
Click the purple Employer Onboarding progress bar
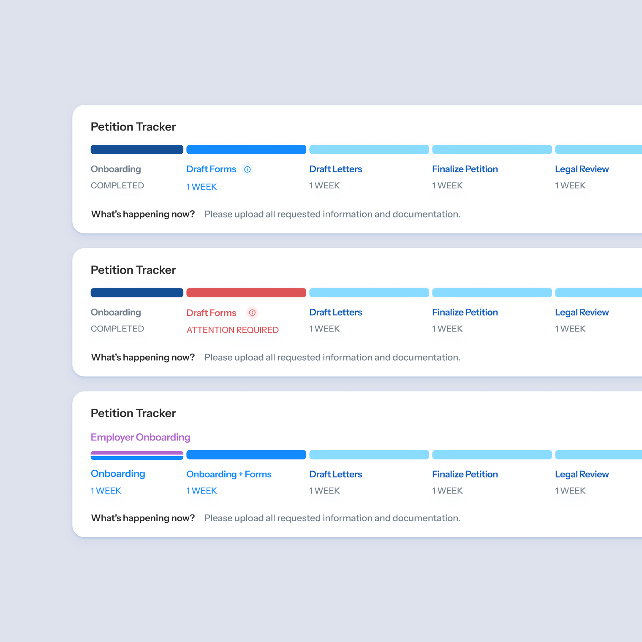(x=137, y=453)
